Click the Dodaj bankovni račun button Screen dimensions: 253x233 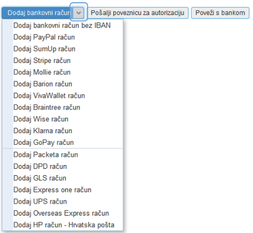pos(37,13)
